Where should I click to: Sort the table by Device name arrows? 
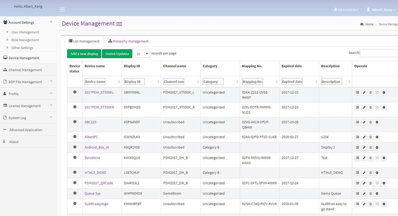pos(119,82)
